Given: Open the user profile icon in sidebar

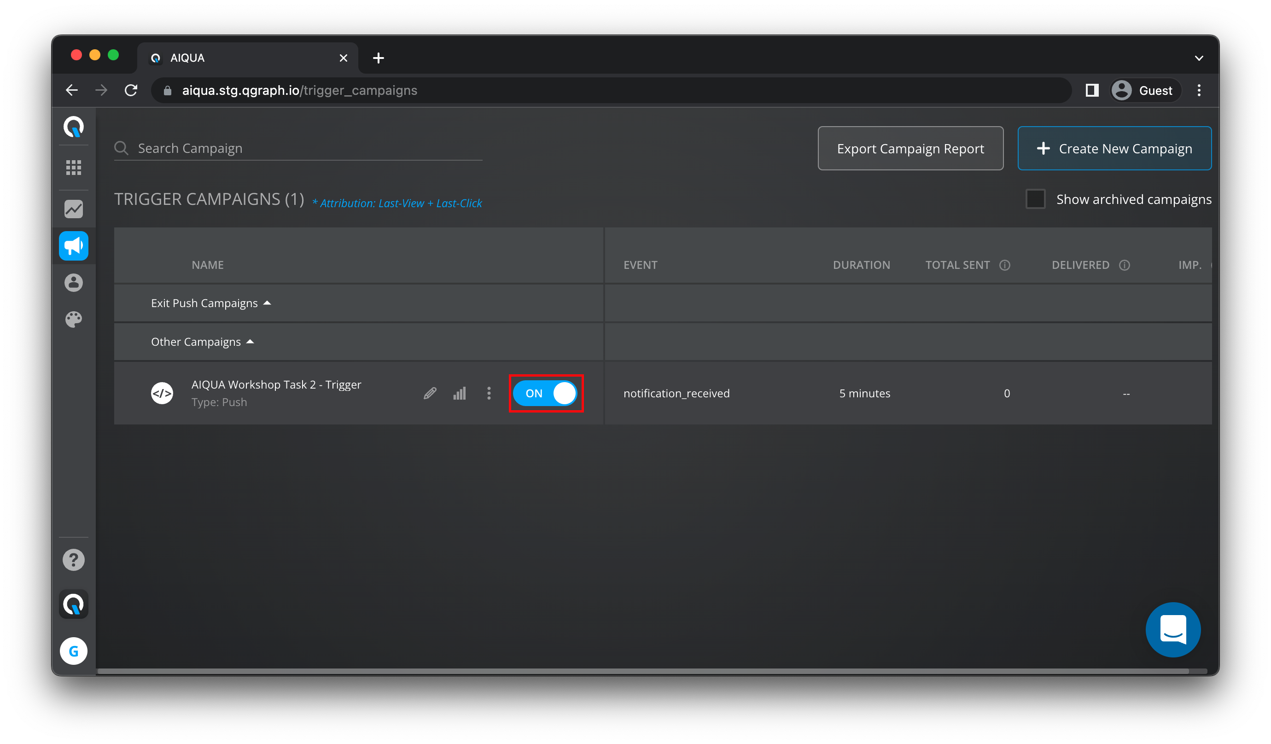Looking at the screenshot, I should 74,283.
